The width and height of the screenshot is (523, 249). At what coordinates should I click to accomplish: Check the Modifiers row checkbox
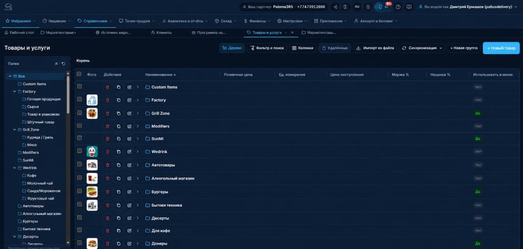point(79,126)
